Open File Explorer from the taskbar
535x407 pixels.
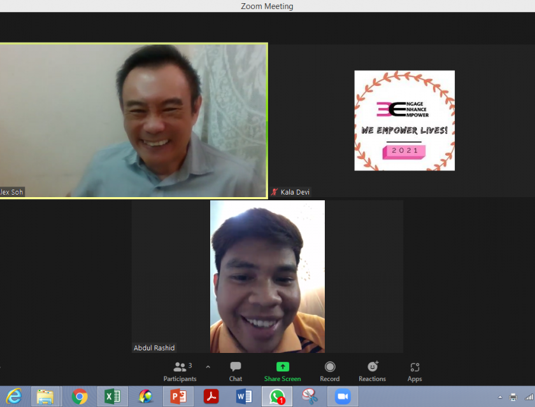coord(45,397)
